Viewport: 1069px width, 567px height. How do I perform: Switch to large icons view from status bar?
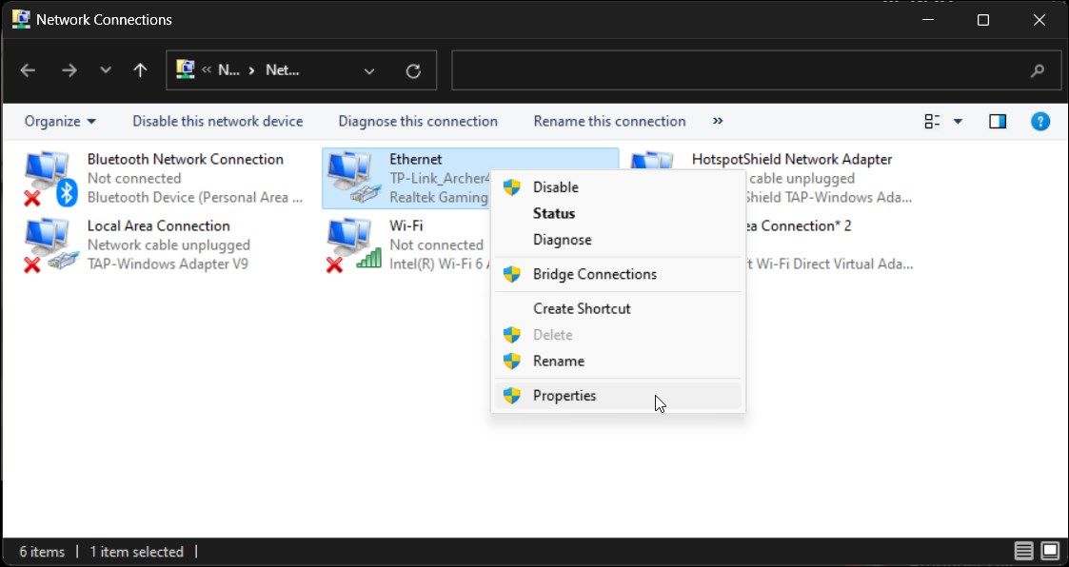(1048, 551)
